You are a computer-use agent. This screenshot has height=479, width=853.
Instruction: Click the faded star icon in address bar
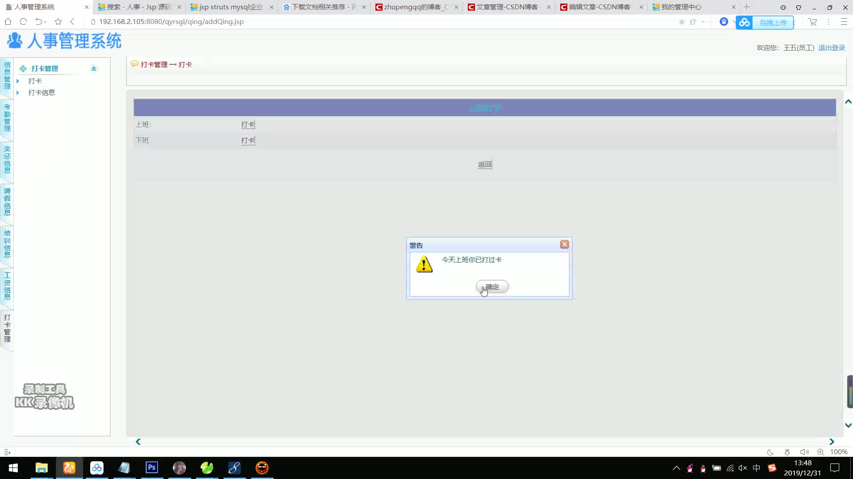(x=682, y=22)
